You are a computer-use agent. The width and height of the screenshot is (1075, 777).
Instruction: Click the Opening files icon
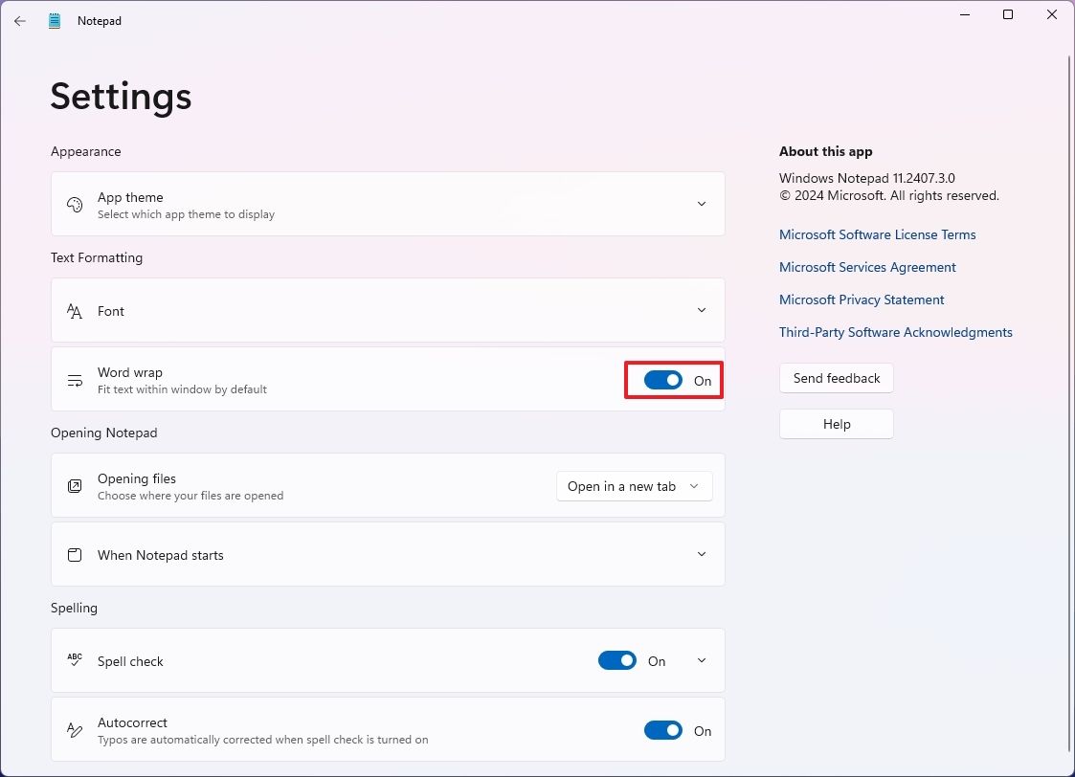[x=75, y=486]
